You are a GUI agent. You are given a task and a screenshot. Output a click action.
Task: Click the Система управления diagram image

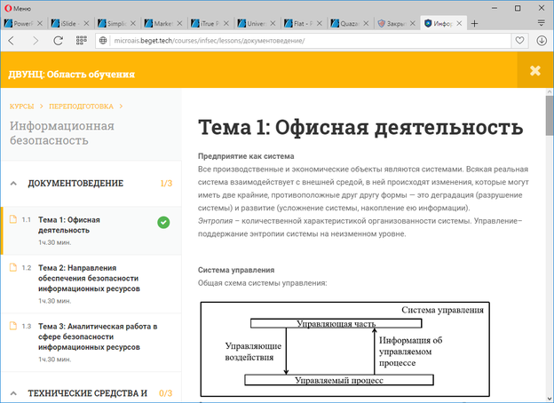point(344,349)
